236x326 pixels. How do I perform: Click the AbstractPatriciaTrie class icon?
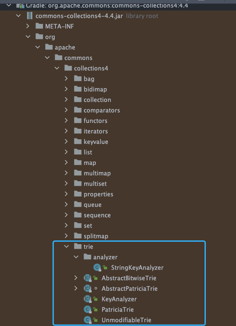tap(87, 289)
